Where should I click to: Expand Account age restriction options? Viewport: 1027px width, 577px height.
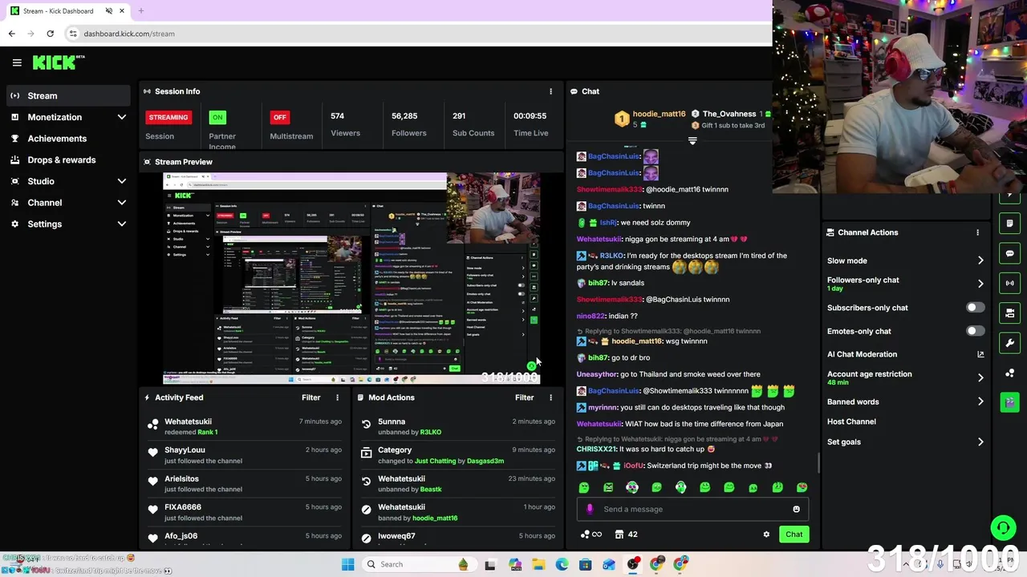click(980, 377)
